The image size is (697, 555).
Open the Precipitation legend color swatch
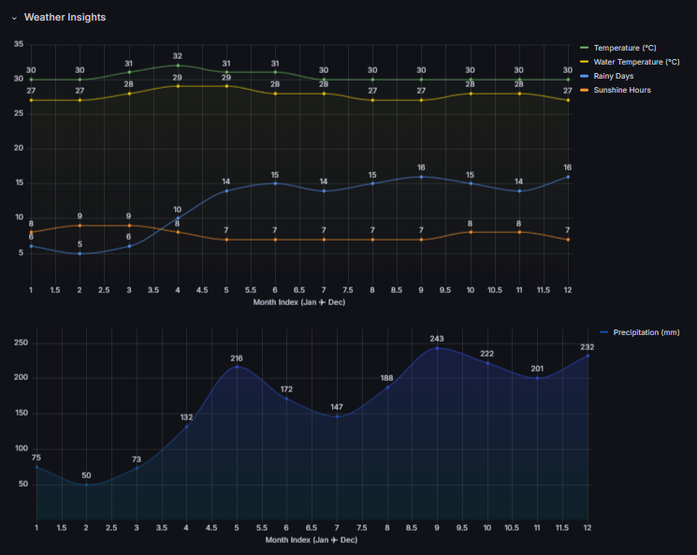[603, 332]
